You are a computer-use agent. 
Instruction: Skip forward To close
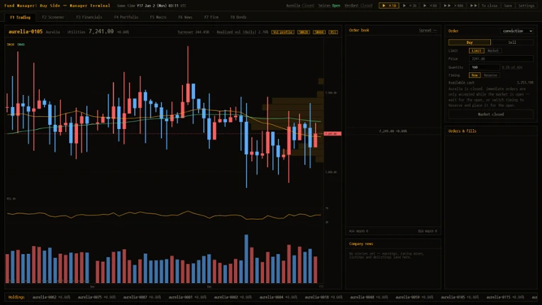484,6
